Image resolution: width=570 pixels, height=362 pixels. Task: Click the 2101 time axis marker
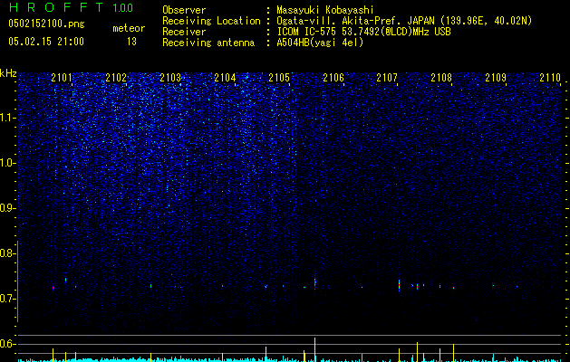tap(62, 78)
